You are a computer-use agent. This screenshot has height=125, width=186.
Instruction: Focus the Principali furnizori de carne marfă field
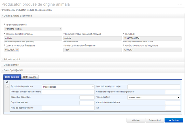click(68, 92)
